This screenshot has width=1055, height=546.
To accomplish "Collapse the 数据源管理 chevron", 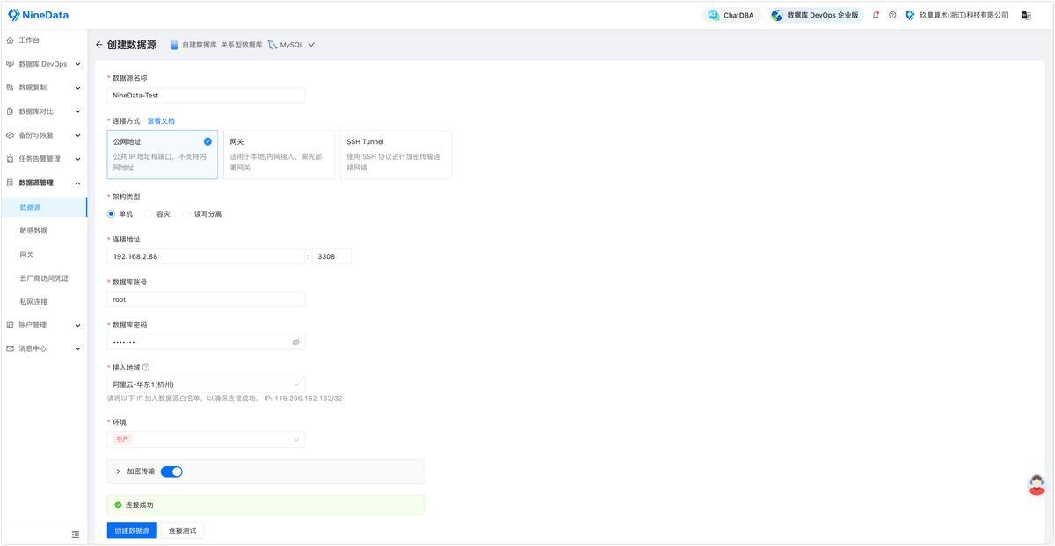I will pyautogui.click(x=77, y=183).
